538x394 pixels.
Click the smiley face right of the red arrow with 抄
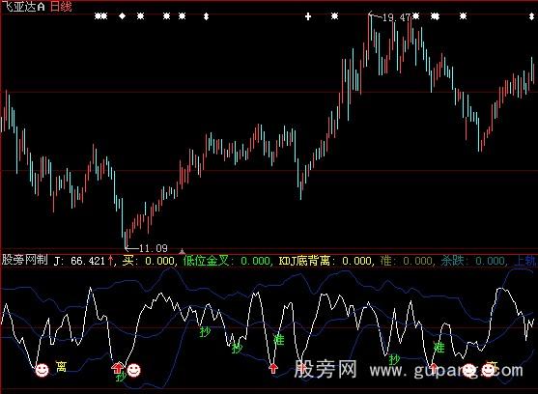(x=133, y=370)
